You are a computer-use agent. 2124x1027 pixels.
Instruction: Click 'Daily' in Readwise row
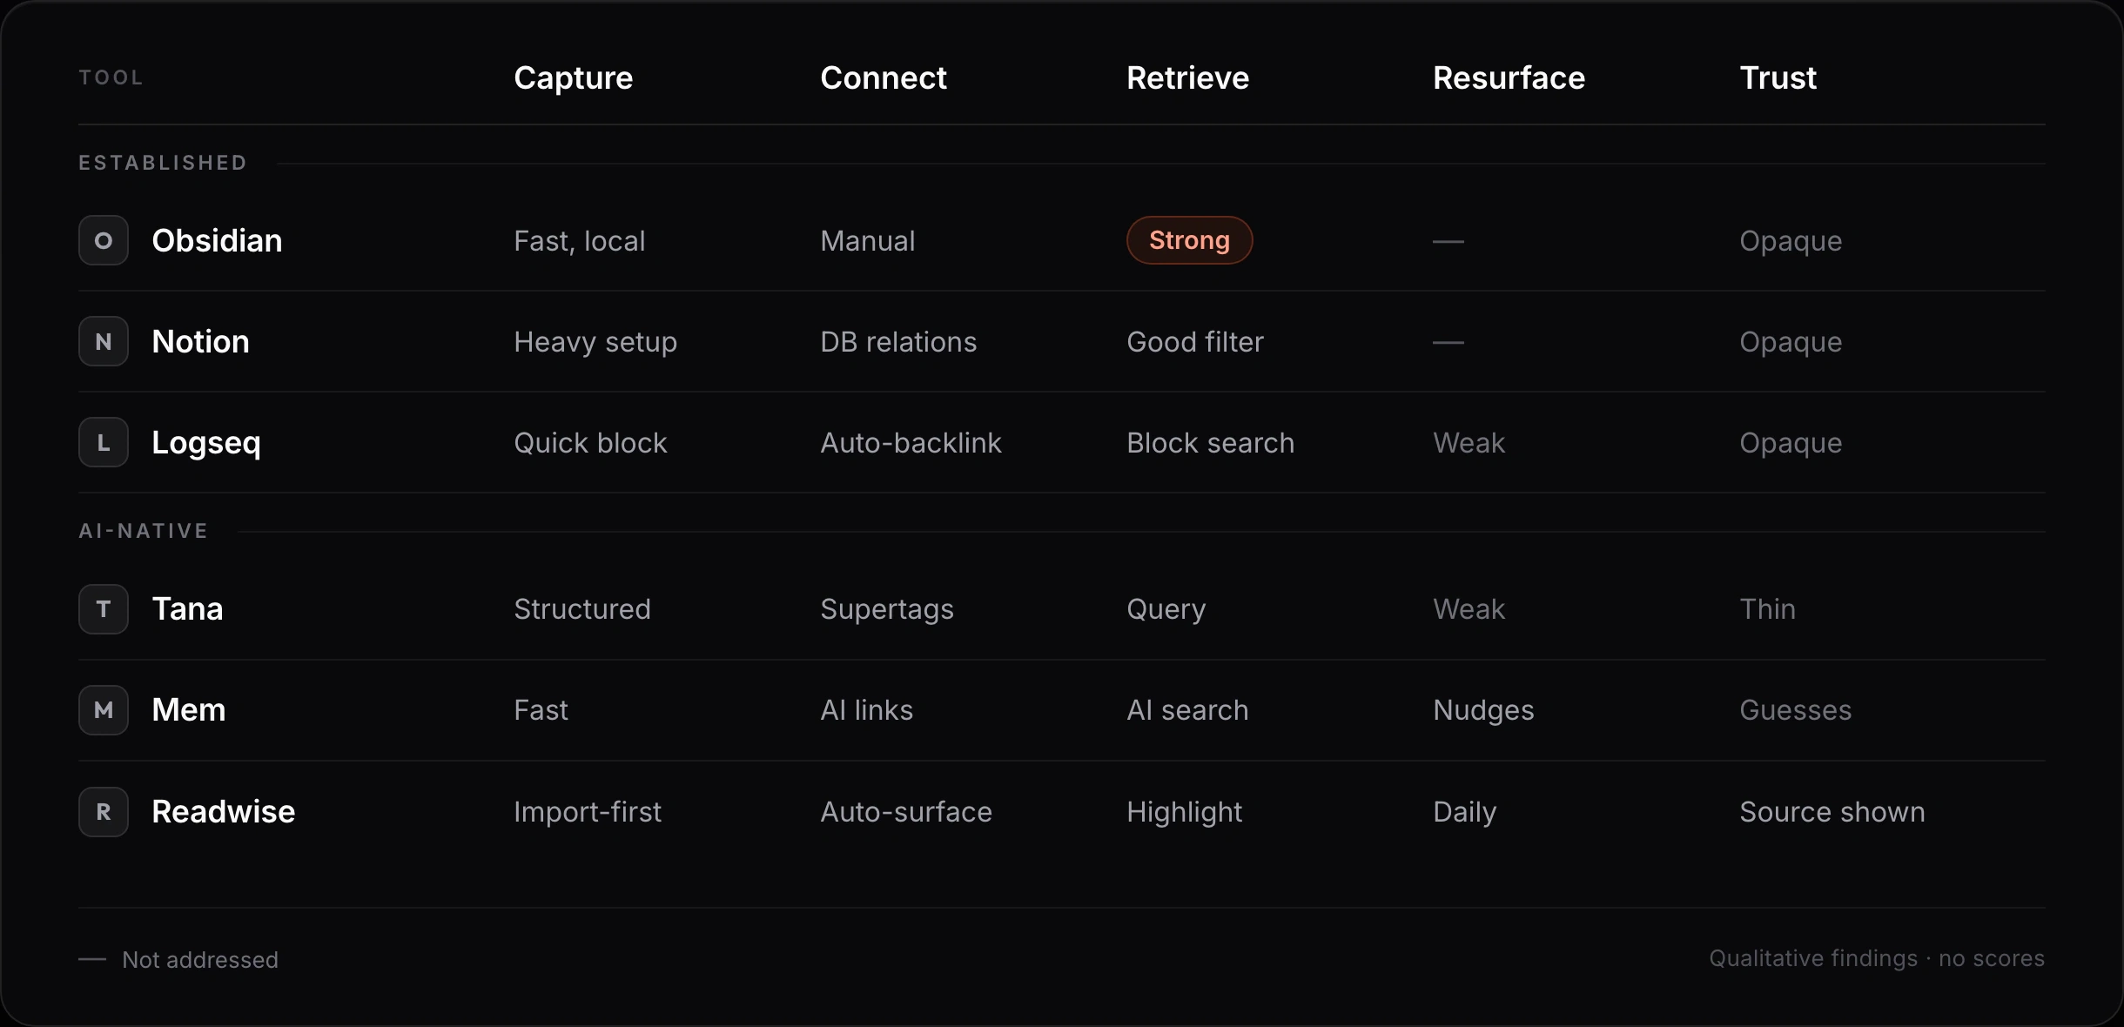click(x=1465, y=814)
